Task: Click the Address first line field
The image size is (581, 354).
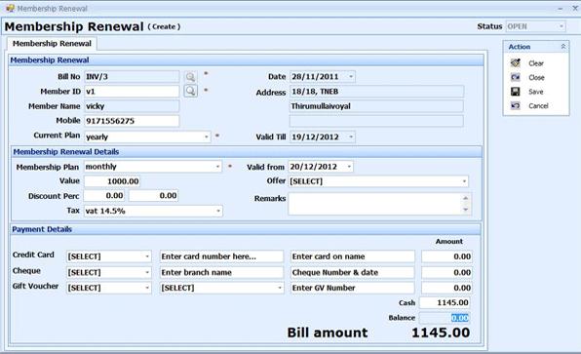Action: pyautogui.click(x=376, y=92)
